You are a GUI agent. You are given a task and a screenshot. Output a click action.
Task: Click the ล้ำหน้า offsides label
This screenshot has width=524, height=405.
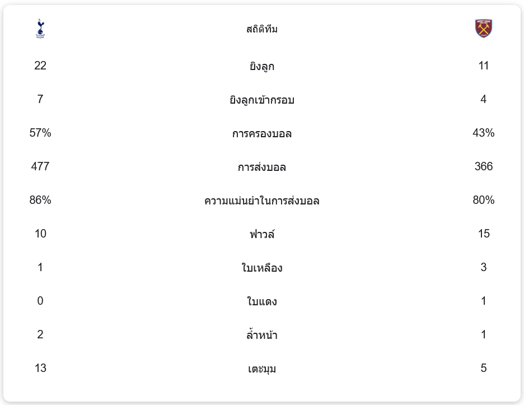pos(262,335)
